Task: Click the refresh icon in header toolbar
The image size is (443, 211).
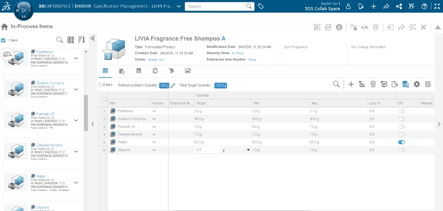Action: tap(328, 27)
